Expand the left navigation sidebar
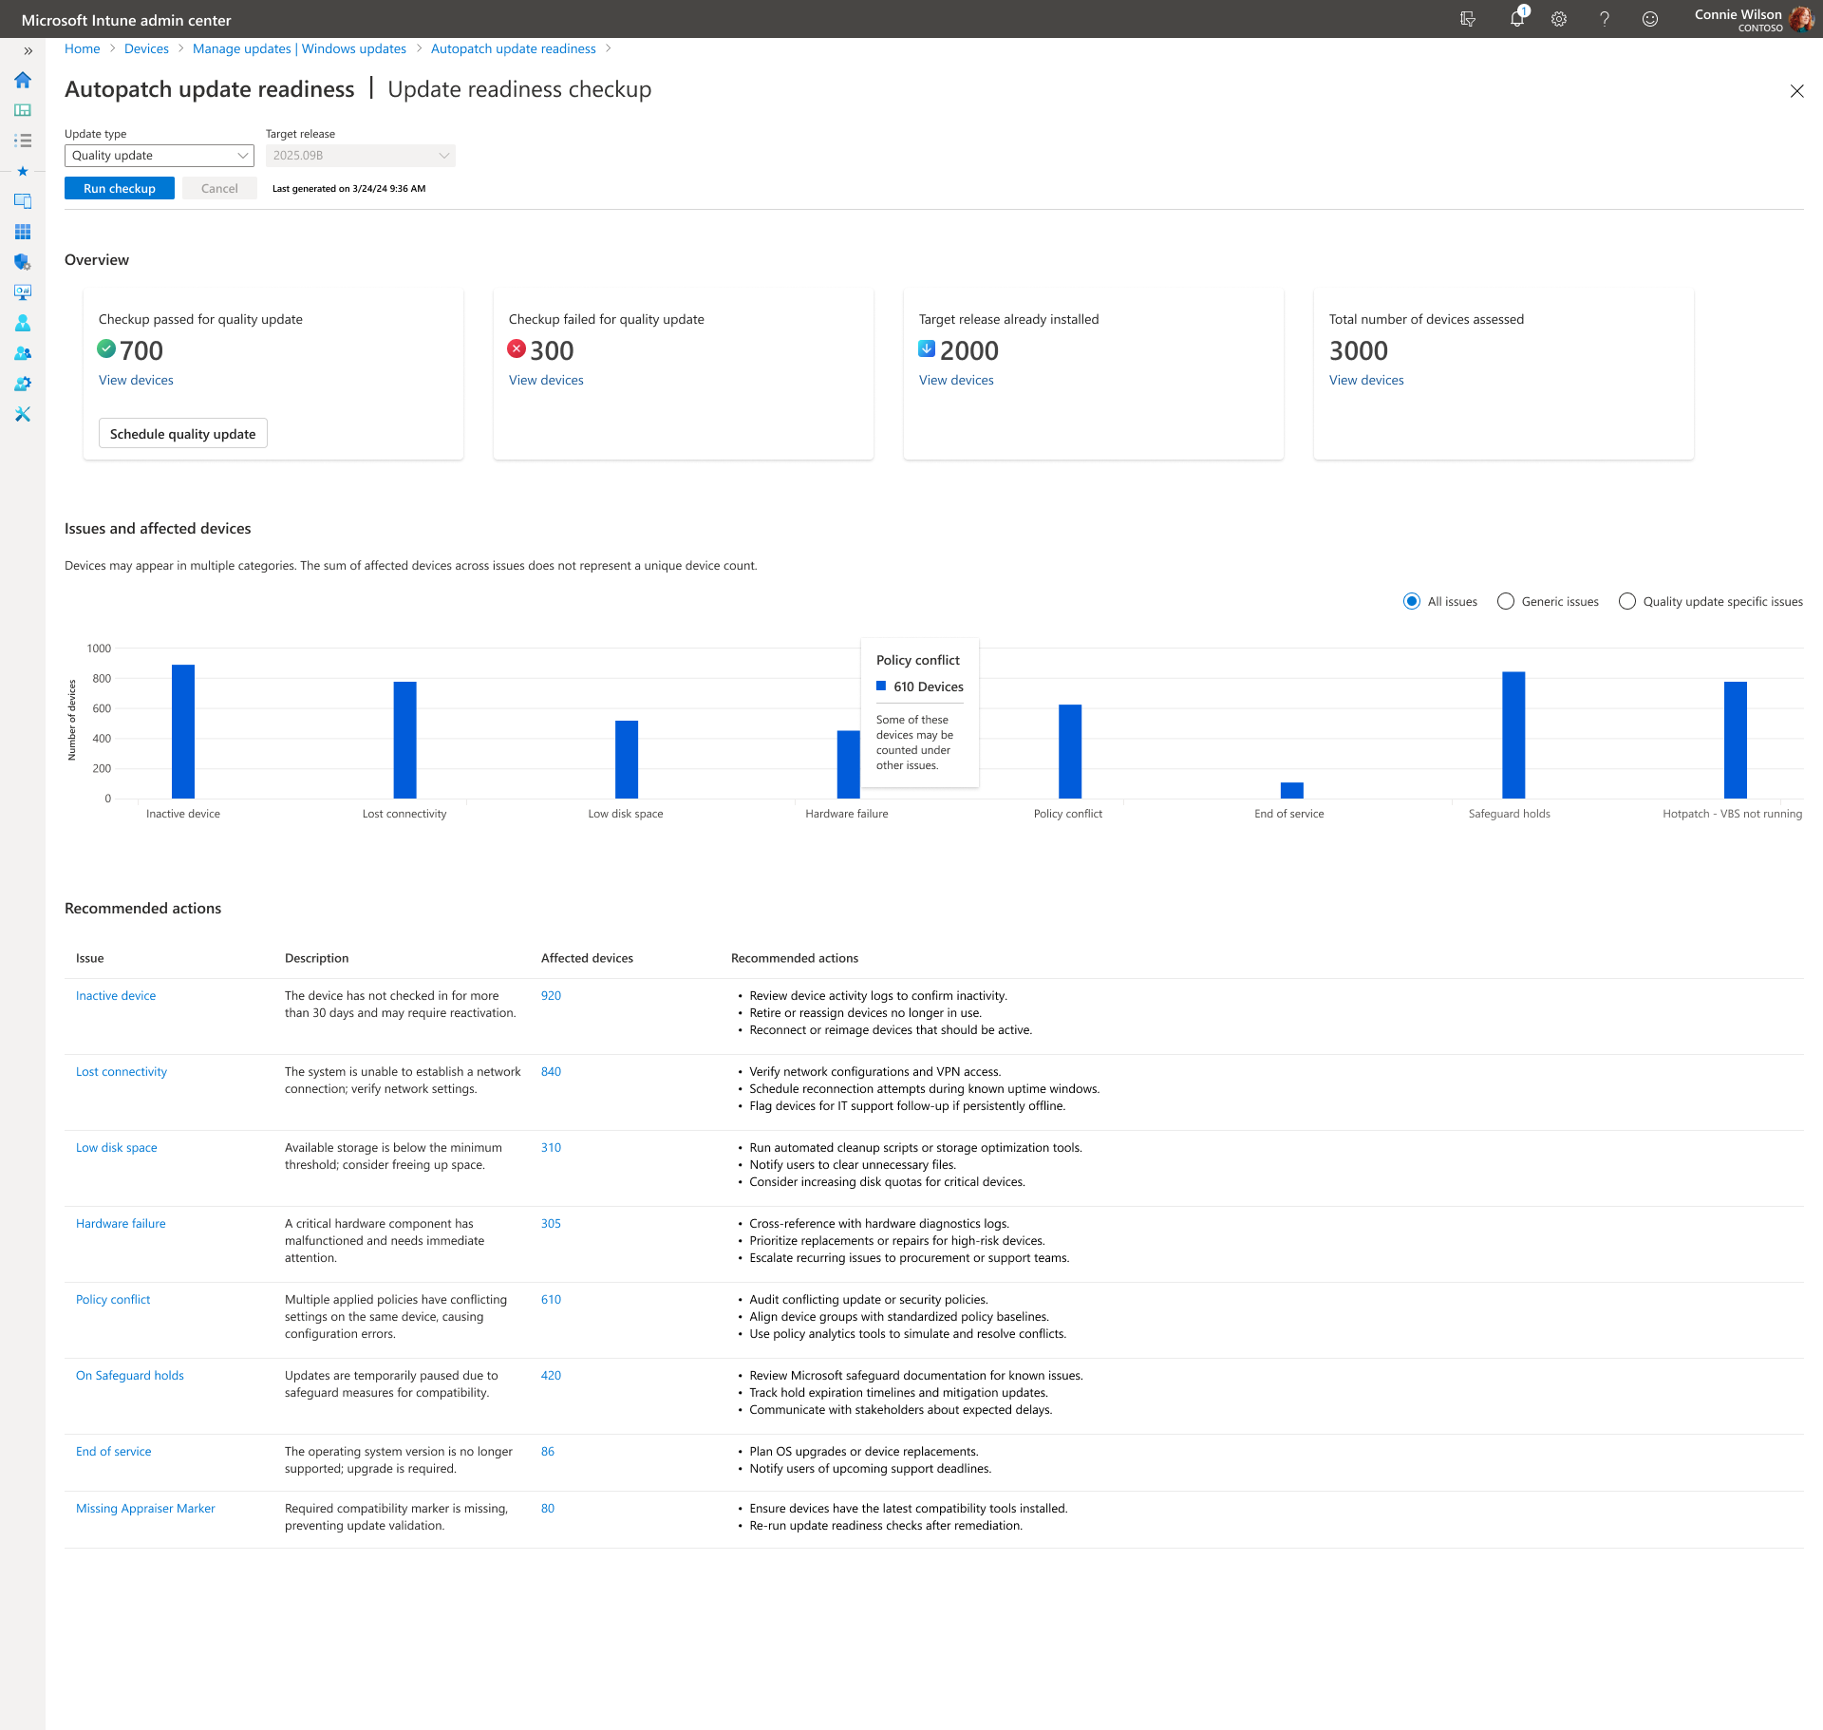 pos(28,51)
